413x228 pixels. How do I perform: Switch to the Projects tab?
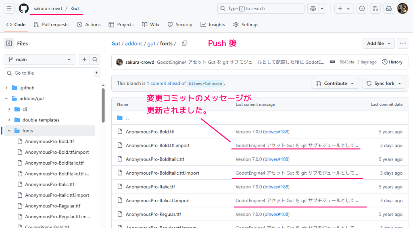121,25
